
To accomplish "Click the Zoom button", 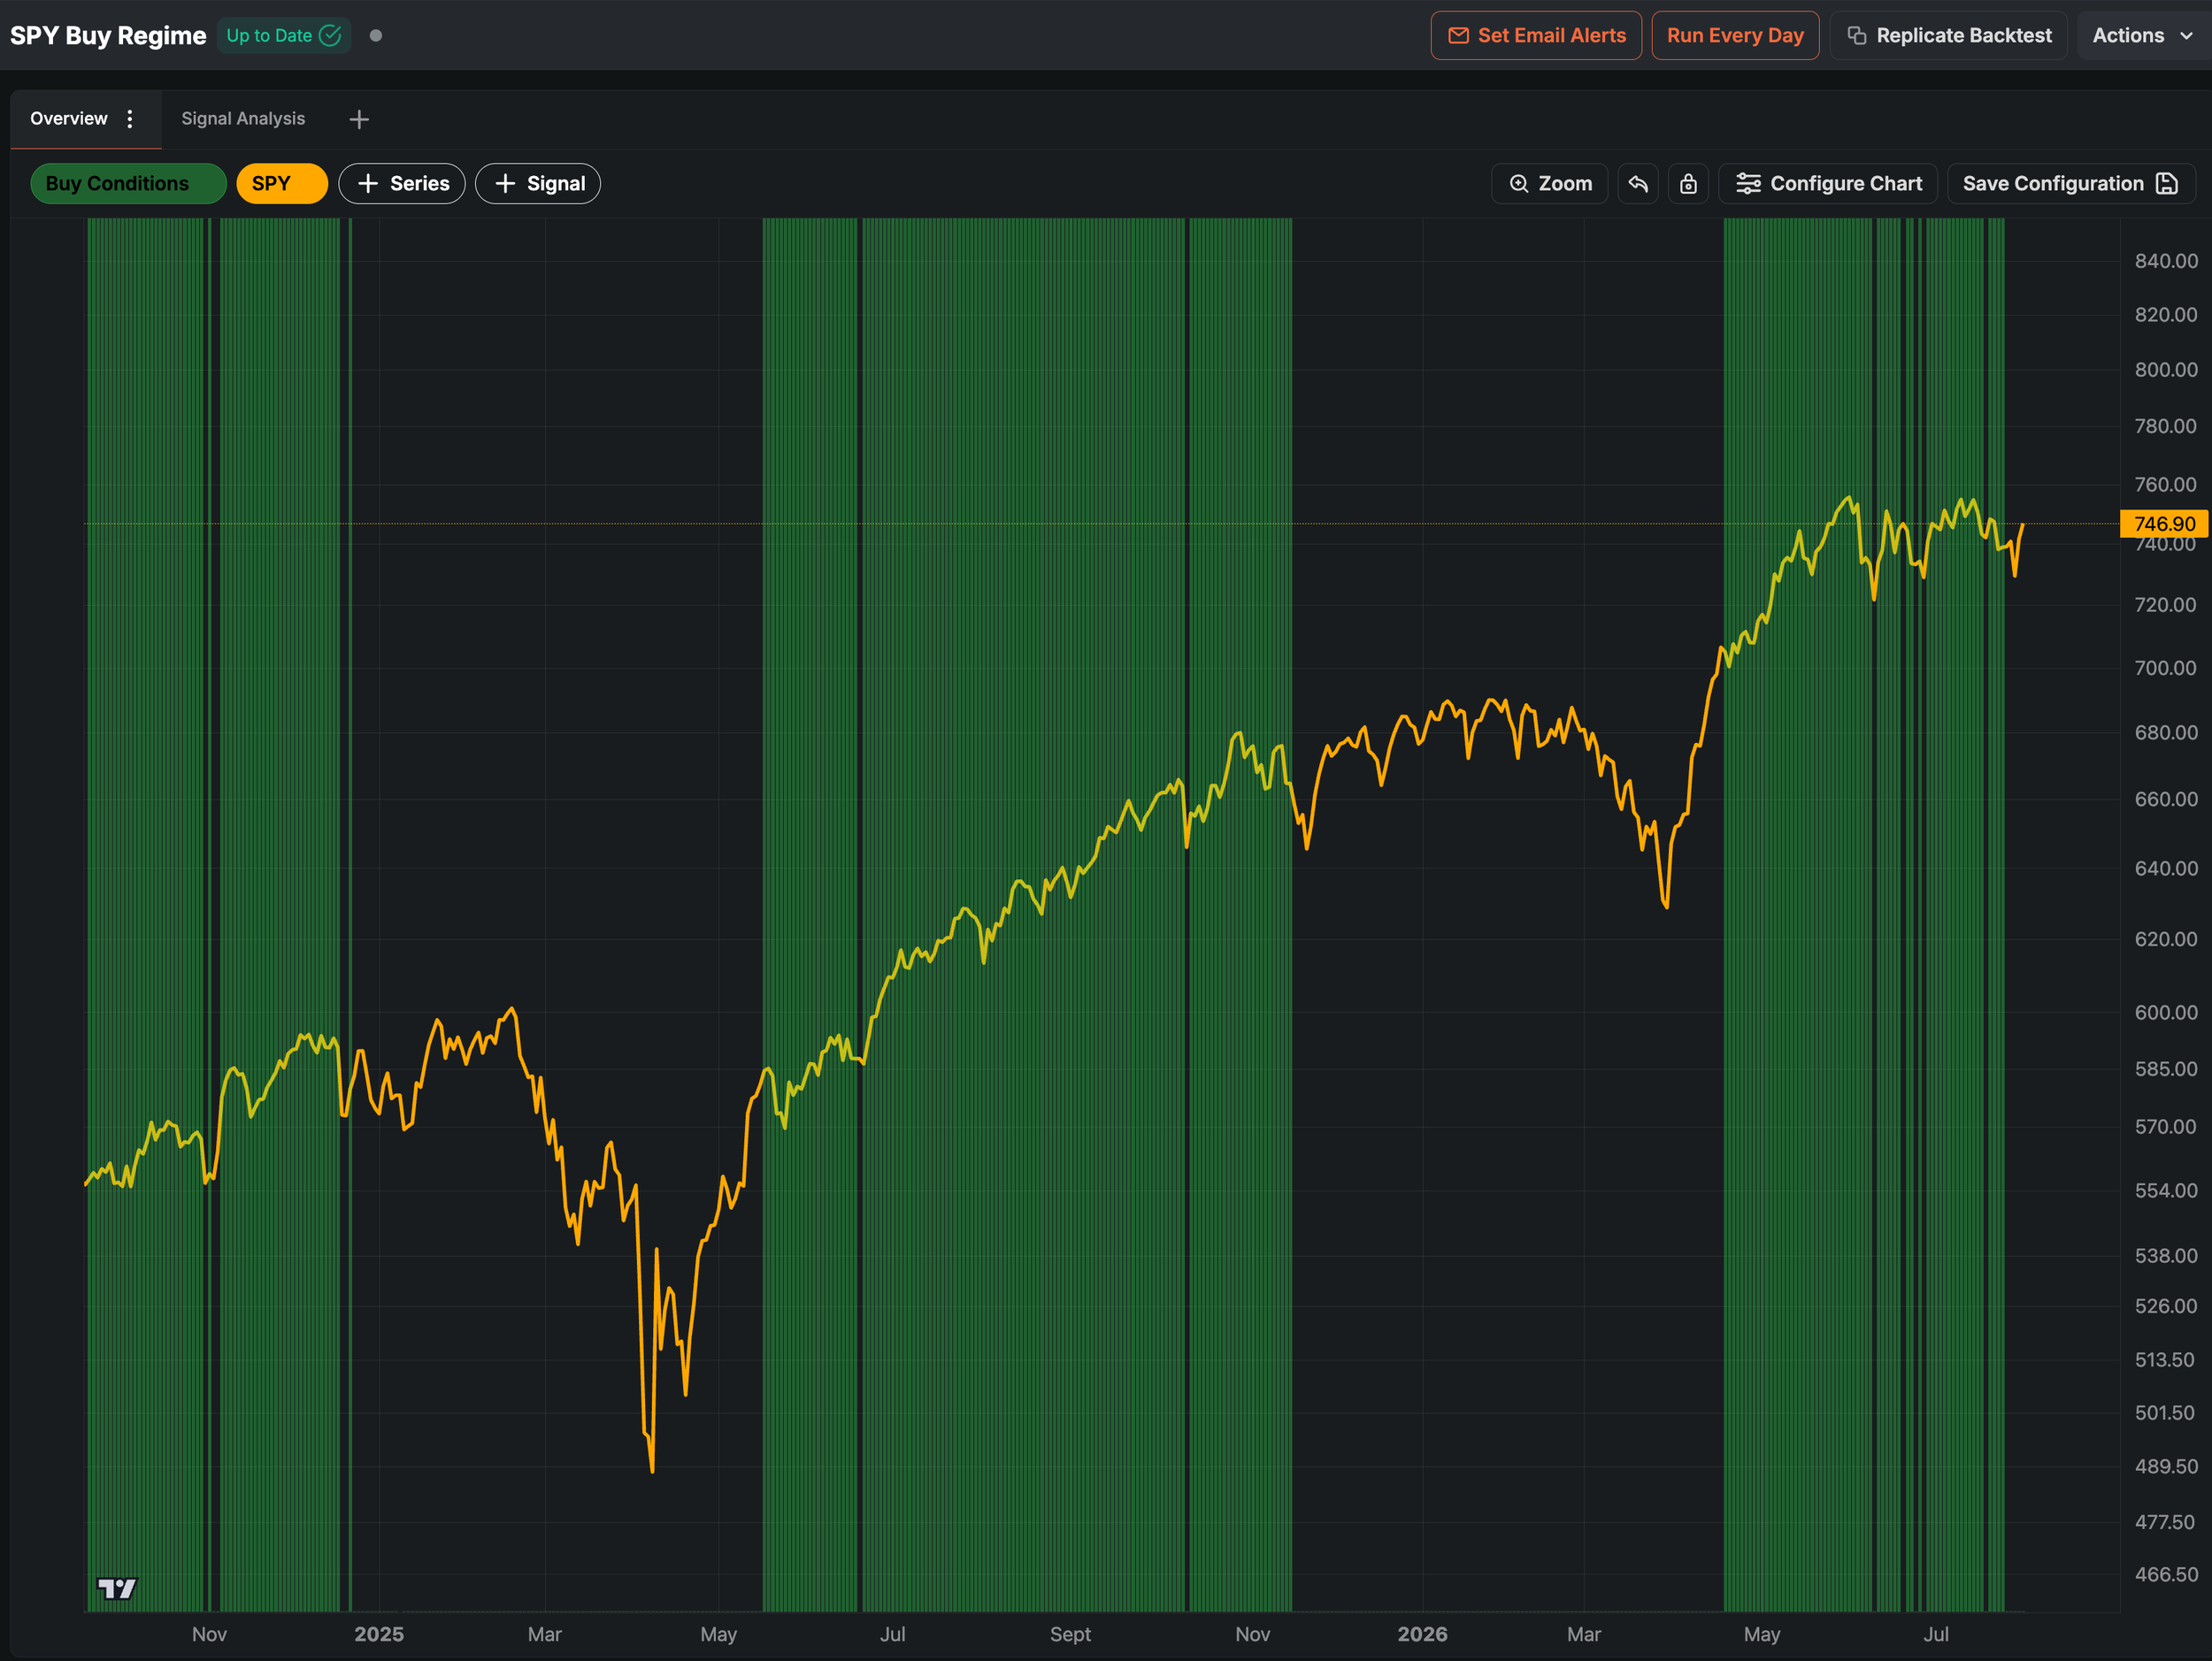I will click(x=1550, y=184).
